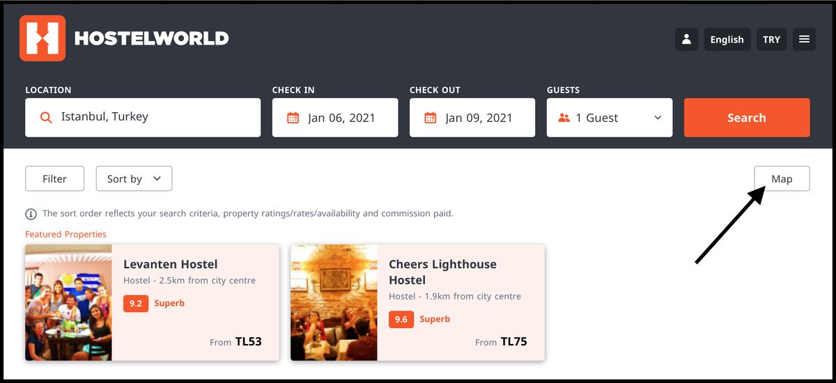Screen dimensions: 836x383
Task: Open Levanten Hostel listing title
Action: point(171,264)
